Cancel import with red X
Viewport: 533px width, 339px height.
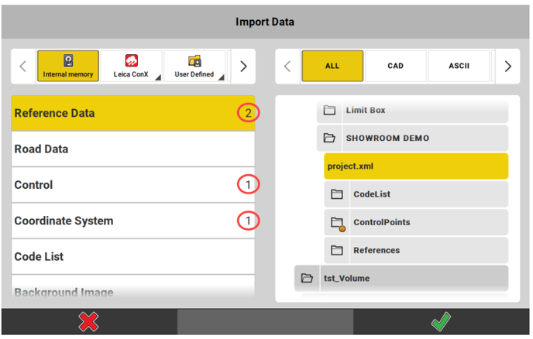88,322
